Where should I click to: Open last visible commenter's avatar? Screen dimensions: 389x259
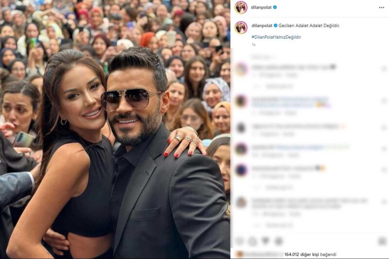point(241,203)
